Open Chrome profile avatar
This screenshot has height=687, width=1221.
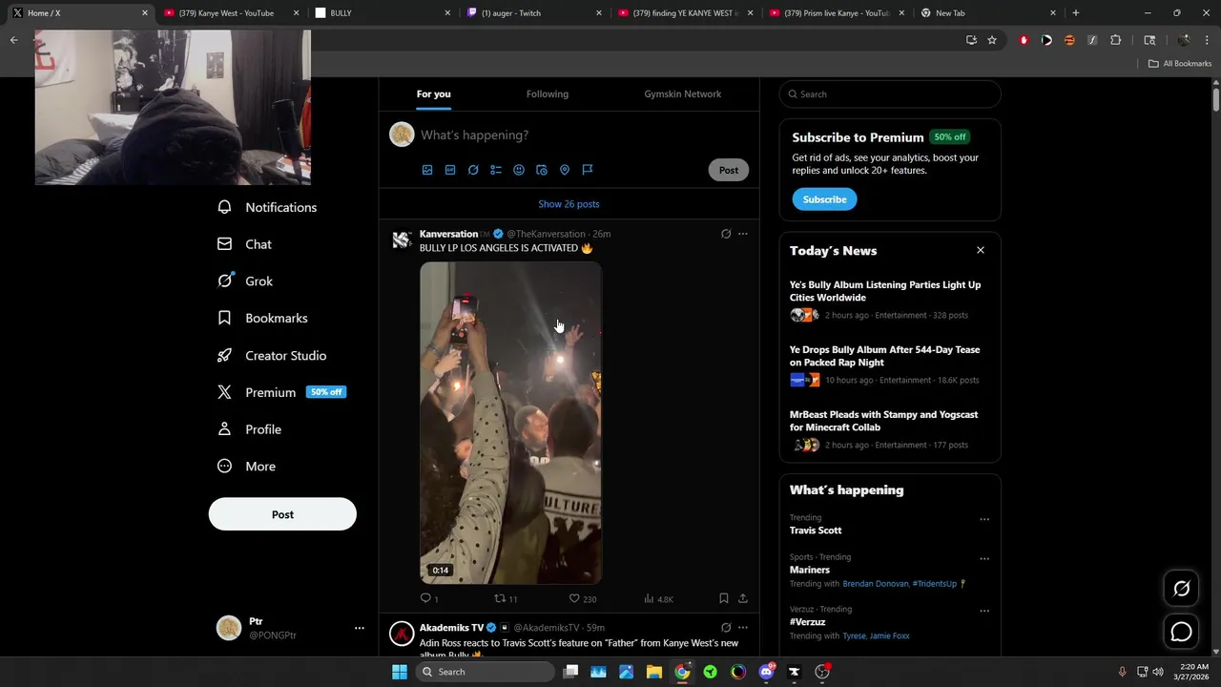tap(1184, 40)
